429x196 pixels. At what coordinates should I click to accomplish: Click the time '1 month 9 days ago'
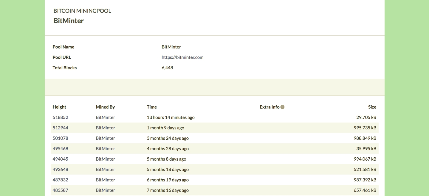coord(165,128)
